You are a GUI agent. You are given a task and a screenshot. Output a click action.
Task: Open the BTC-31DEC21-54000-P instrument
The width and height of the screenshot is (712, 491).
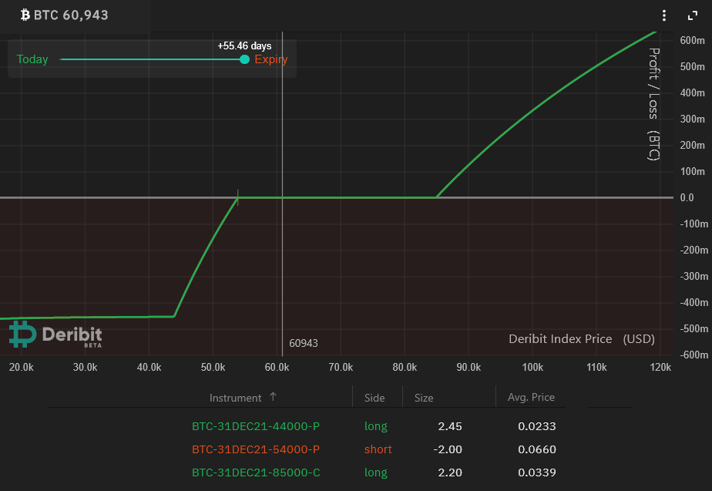pos(256,449)
